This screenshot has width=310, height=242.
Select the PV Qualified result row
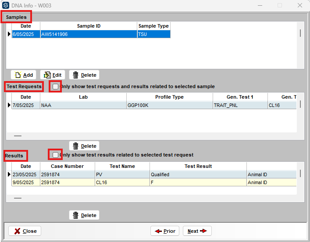(x=123, y=174)
